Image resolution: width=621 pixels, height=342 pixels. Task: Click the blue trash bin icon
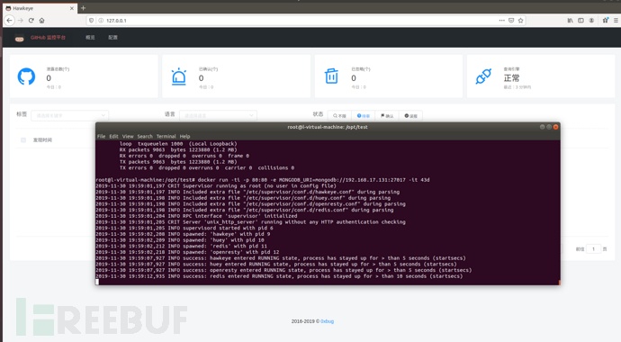(331, 76)
